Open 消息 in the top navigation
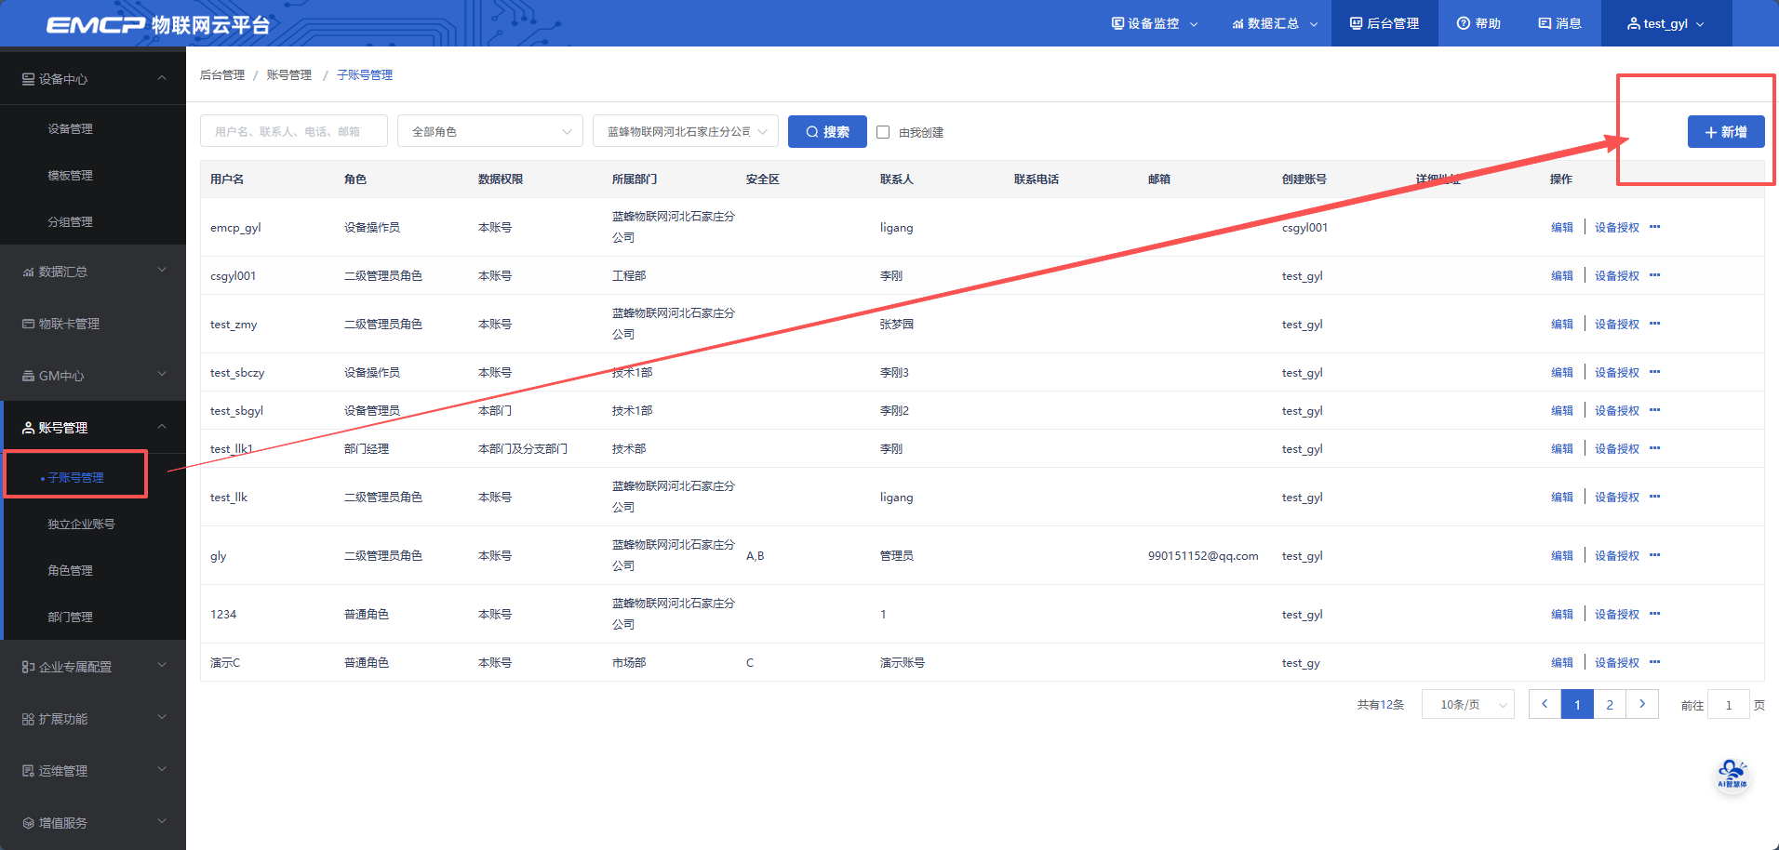 (x=1560, y=23)
